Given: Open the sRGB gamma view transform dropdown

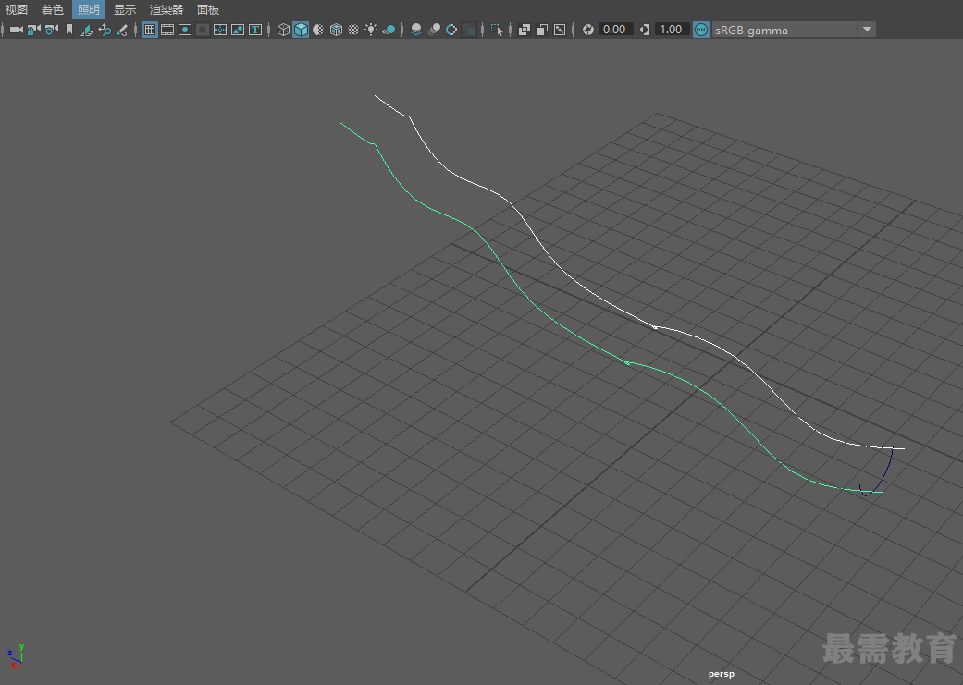Looking at the screenshot, I should click(784, 30).
